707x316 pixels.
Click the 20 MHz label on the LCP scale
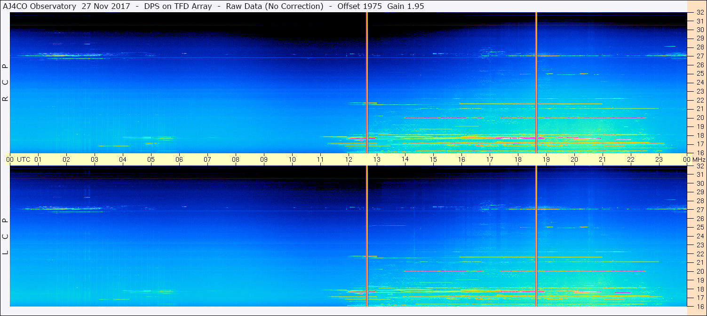tap(700, 271)
